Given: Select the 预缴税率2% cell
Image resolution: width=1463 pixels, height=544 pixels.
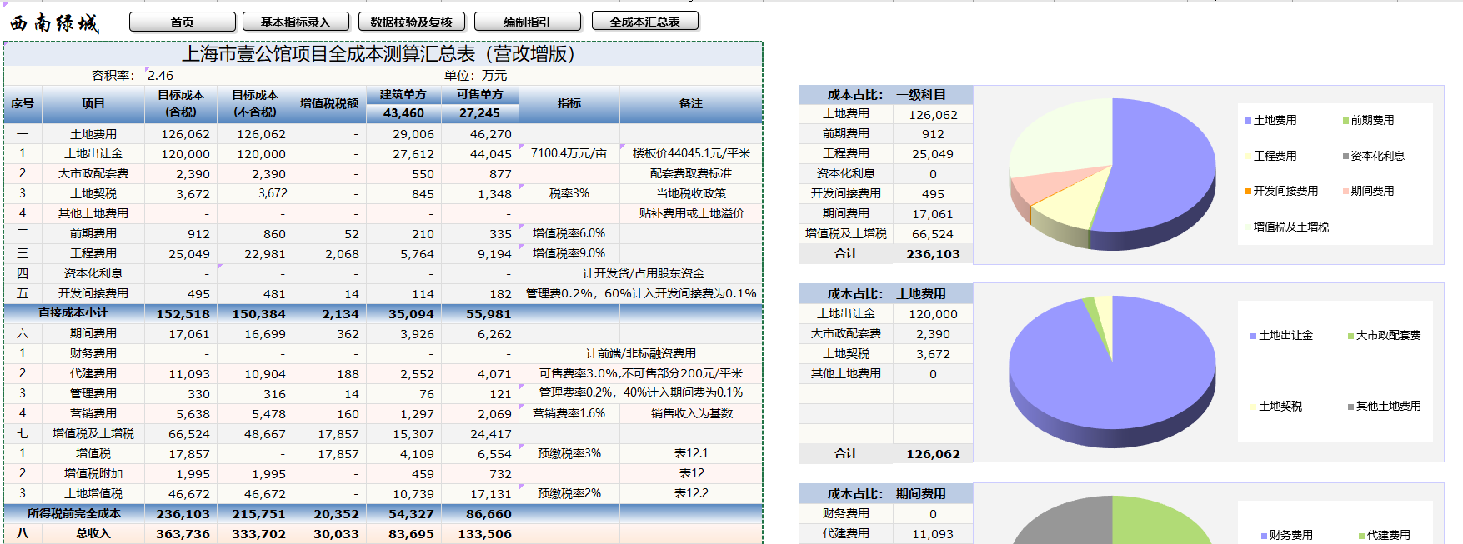Looking at the screenshot, I should [569, 494].
